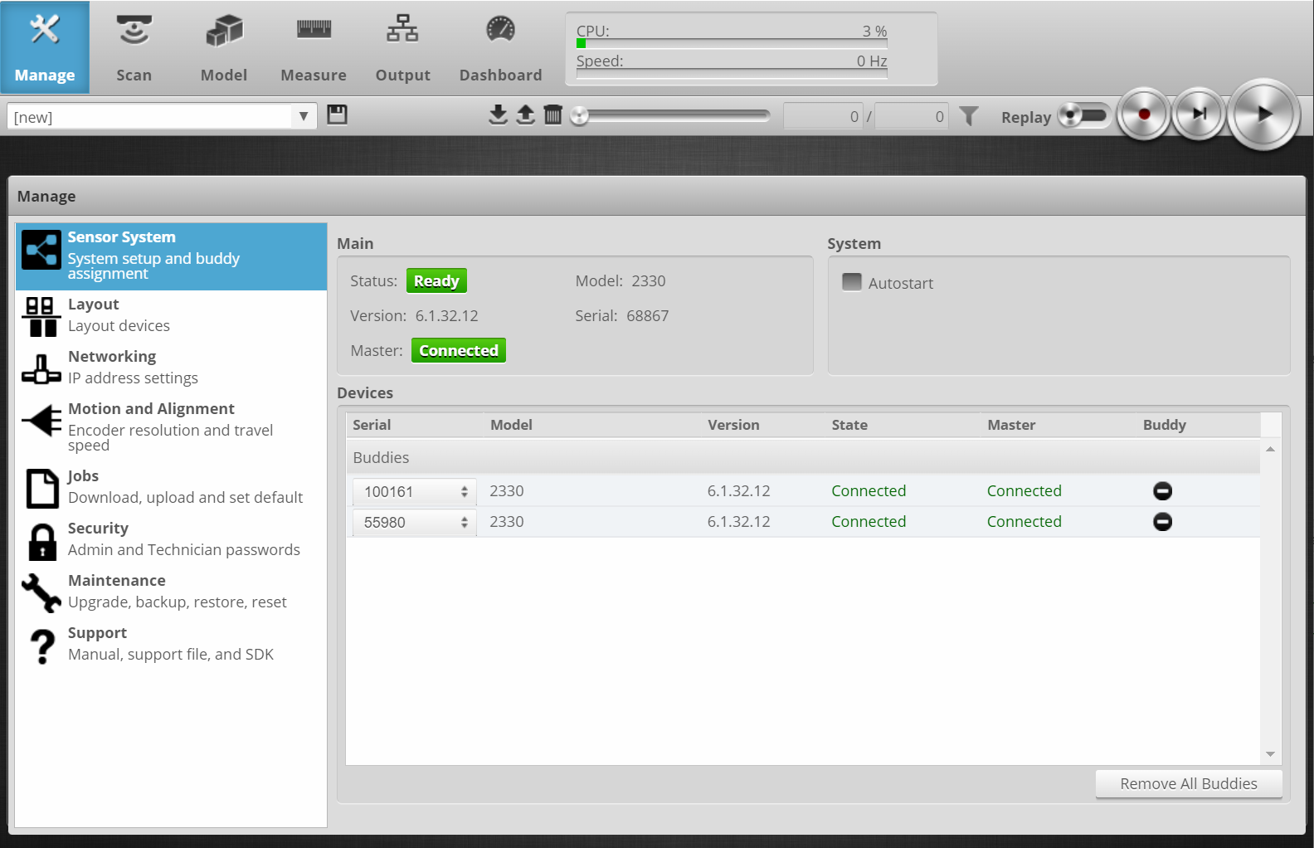The image size is (1314, 848).
Task: Open the Dashboard tab
Action: pyautogui.click(x=500, y=47)
